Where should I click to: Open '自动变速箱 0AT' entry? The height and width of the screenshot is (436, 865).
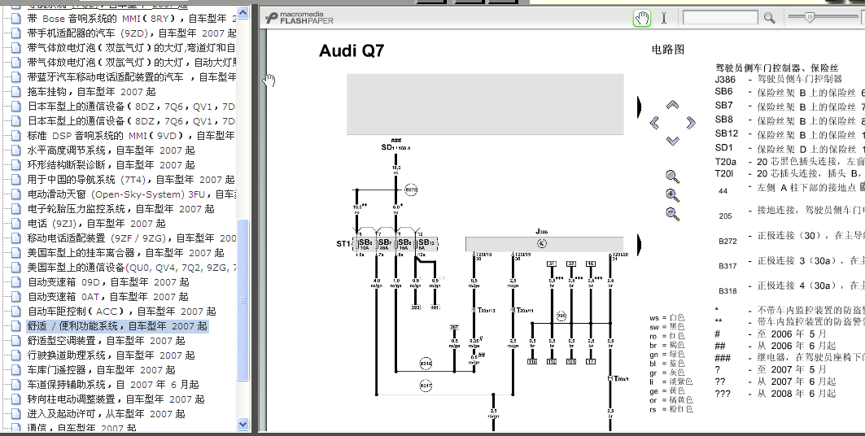pos(109,297)
